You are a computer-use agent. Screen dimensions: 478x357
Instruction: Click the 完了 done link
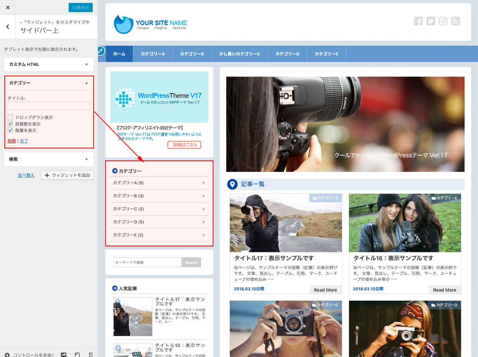24,141
